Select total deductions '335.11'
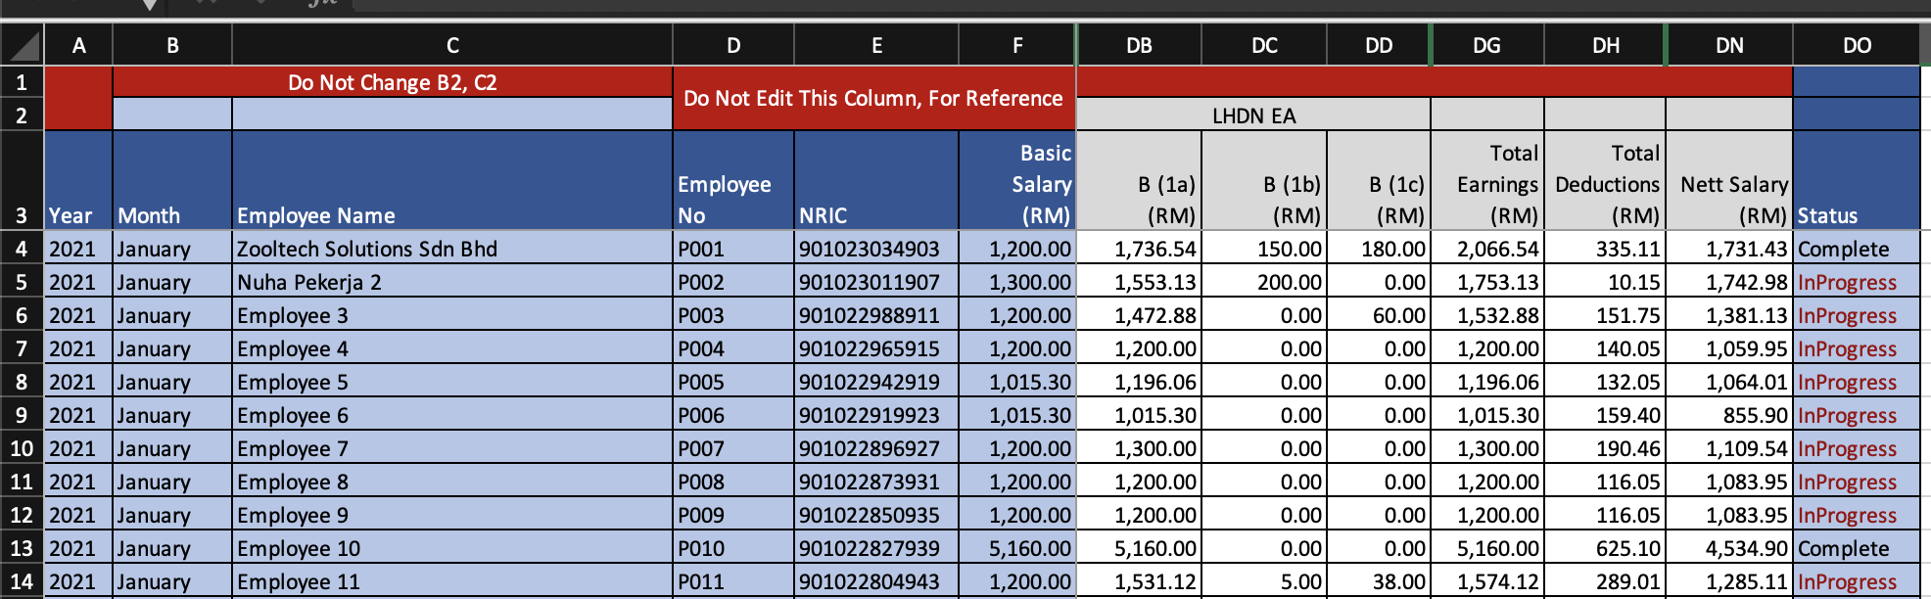The height and width of the screenshot is (599, 1931). click(x=1605, y=249)
